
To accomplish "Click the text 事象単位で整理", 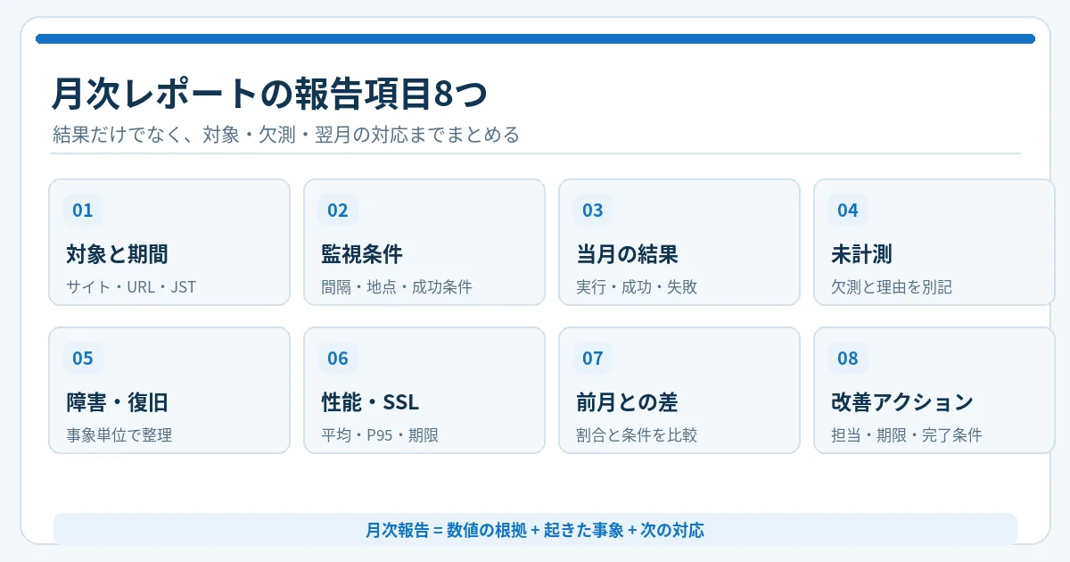I will click(119, 435).
